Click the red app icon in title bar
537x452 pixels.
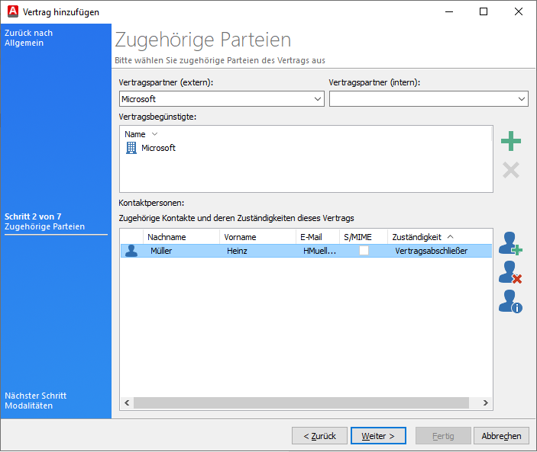[11, 11]
